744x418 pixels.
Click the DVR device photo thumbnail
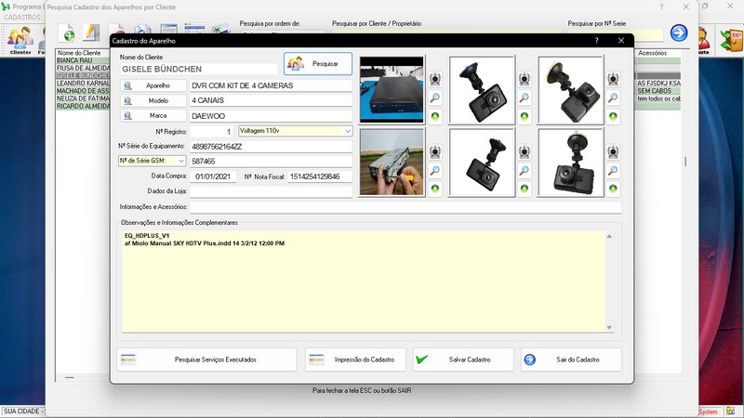coord(391,90)
